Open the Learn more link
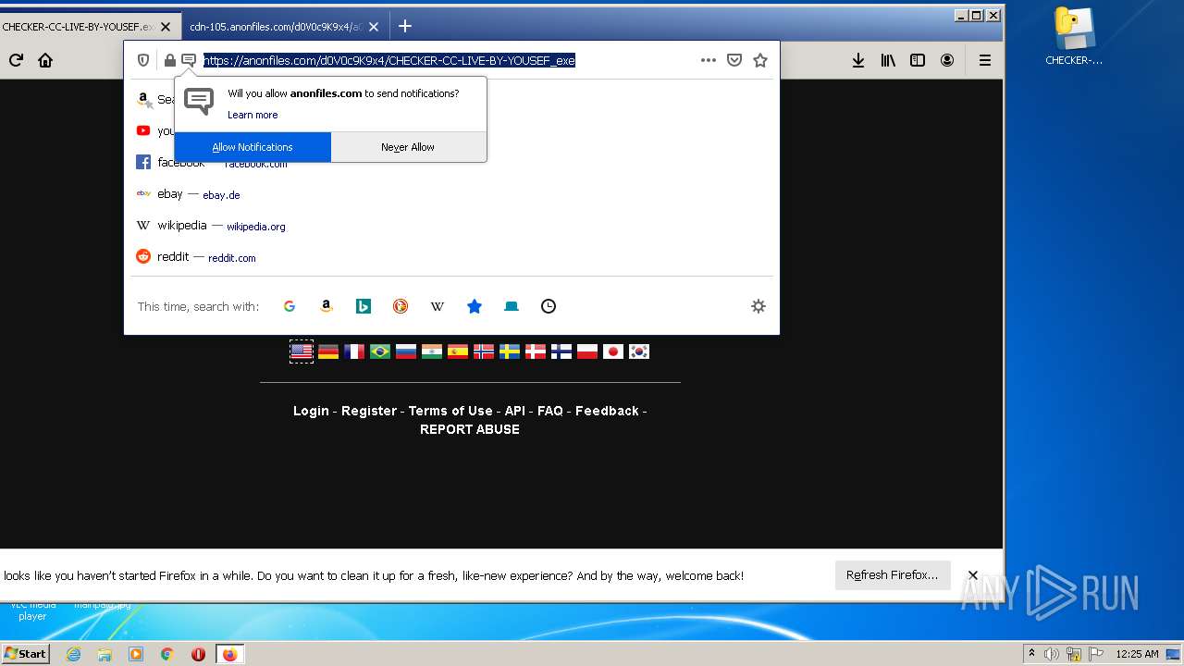This screenshot has height=666, width=1184. [253, 115]
